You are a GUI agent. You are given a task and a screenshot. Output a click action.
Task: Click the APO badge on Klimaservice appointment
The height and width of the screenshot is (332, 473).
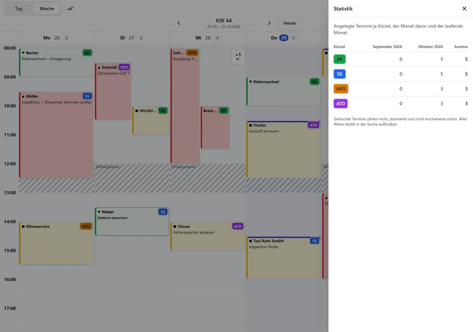(86, 226)
